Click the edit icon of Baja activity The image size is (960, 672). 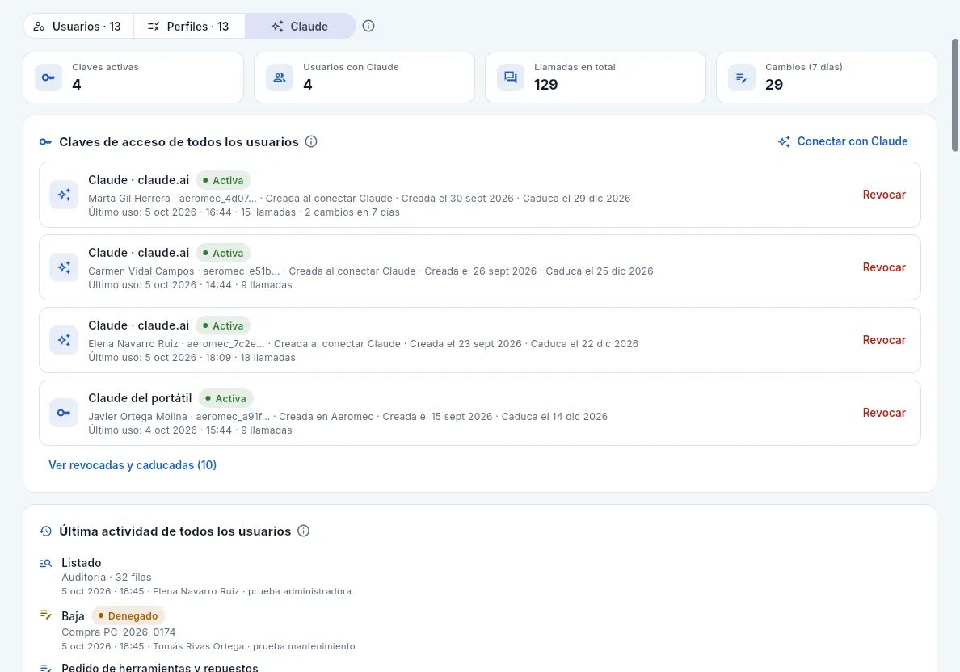46,615
